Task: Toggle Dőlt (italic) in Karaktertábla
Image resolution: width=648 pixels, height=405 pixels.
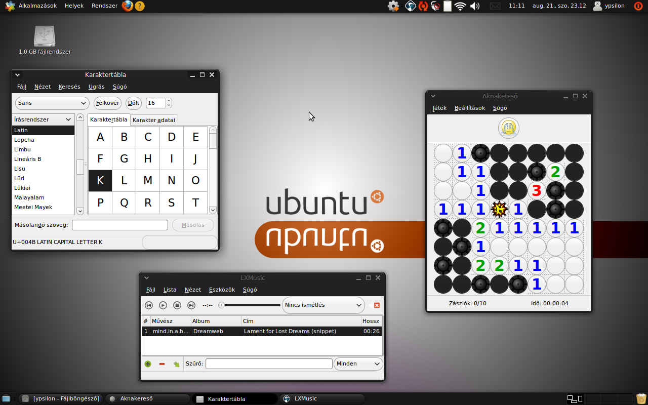Action: (x=134, y=103)
